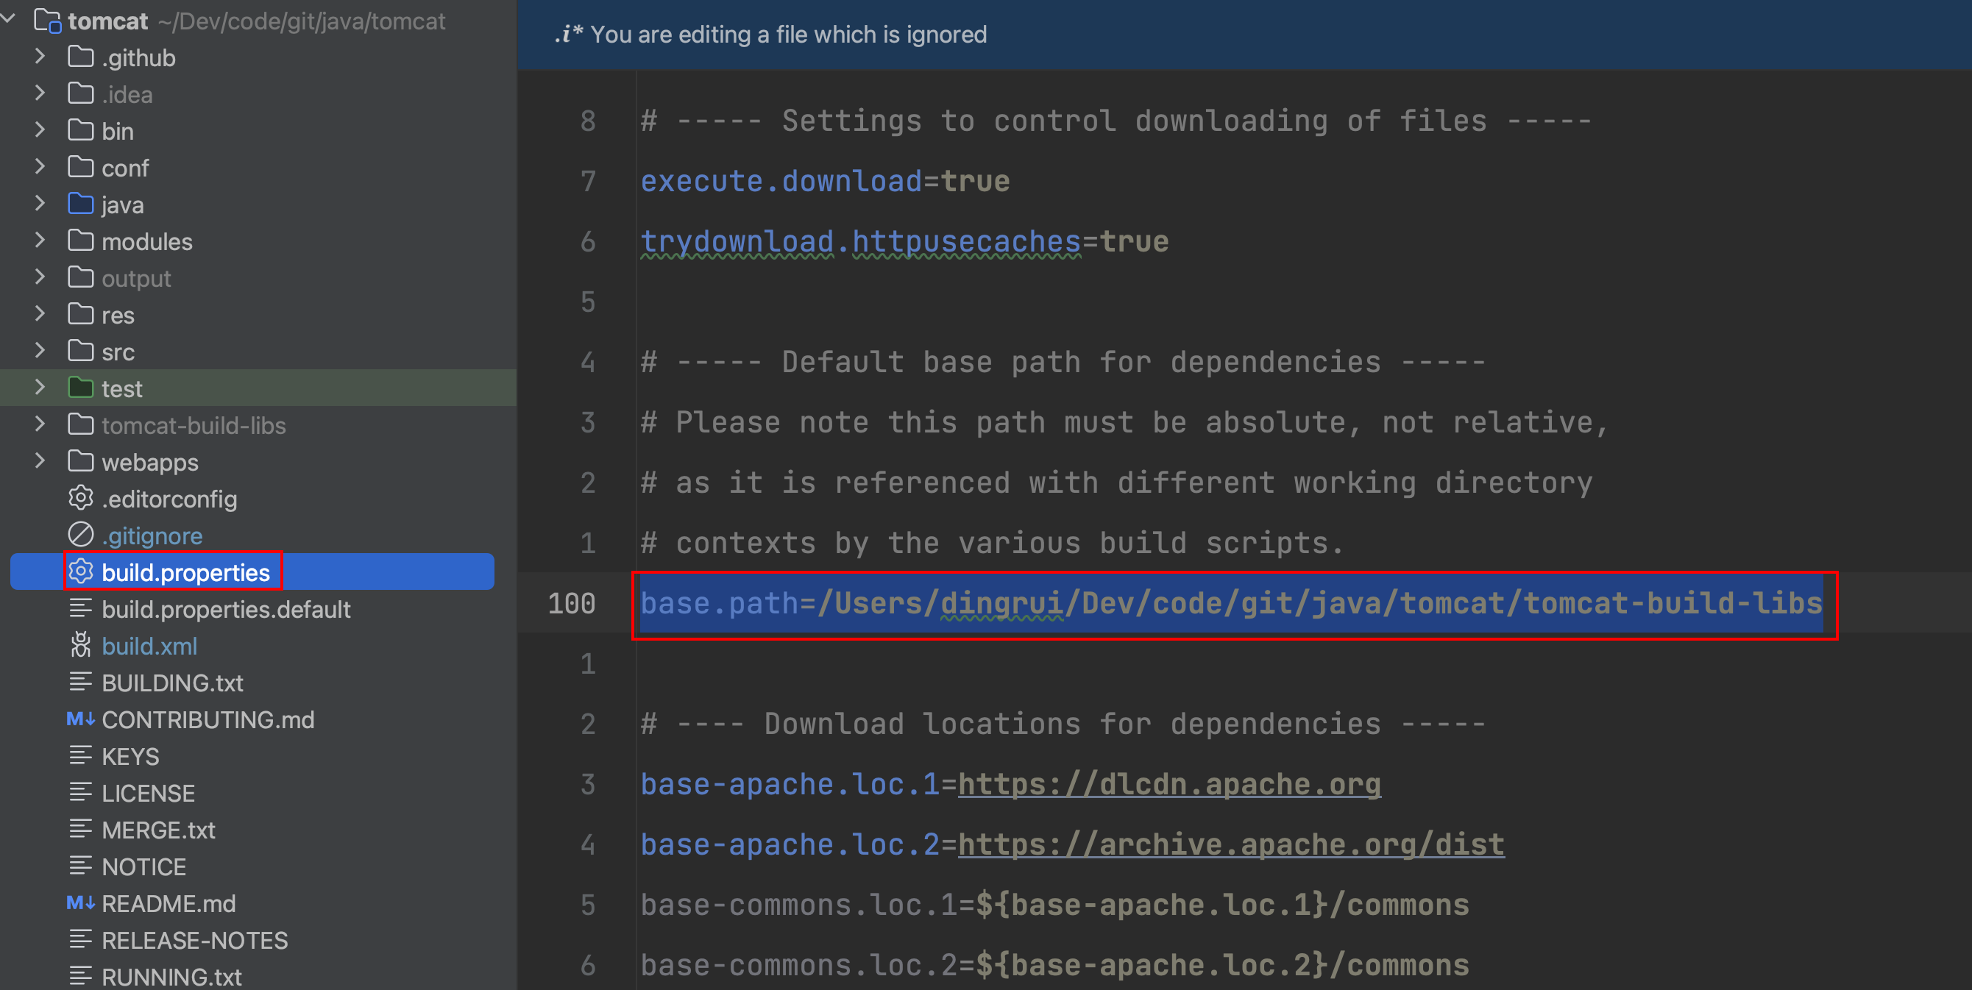Click the Markdown icon beside CONTRIBUTING.md
1972x990 pixels.
(79, 719)
